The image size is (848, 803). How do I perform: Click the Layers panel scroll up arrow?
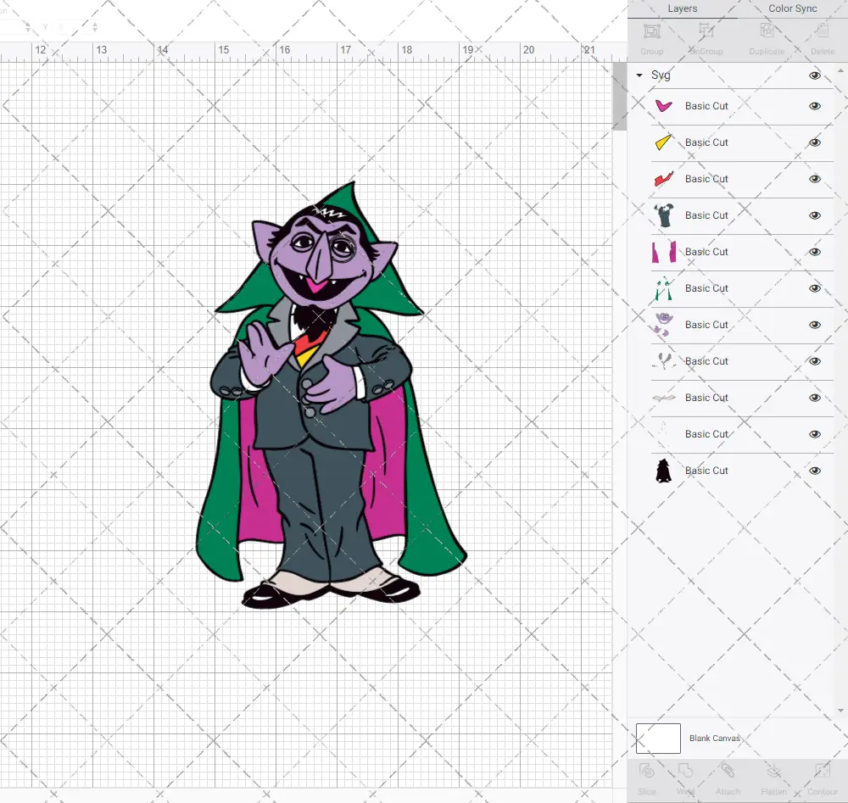point(840,71)
